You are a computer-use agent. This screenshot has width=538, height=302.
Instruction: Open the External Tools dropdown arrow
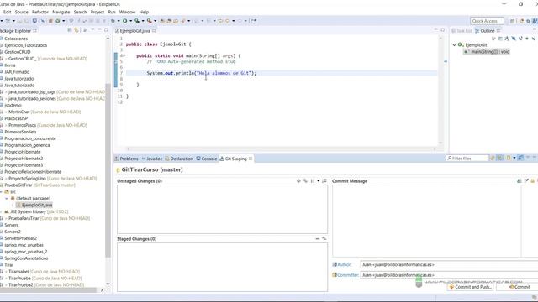(155, 21)
